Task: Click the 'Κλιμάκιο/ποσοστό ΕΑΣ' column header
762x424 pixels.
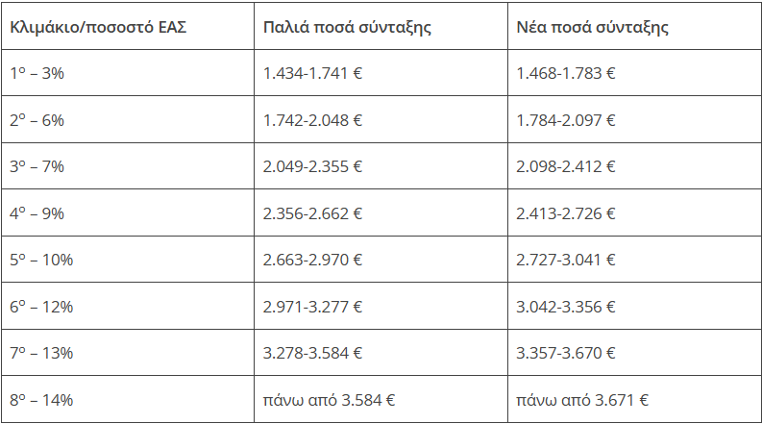Action: tap(98, 27)
